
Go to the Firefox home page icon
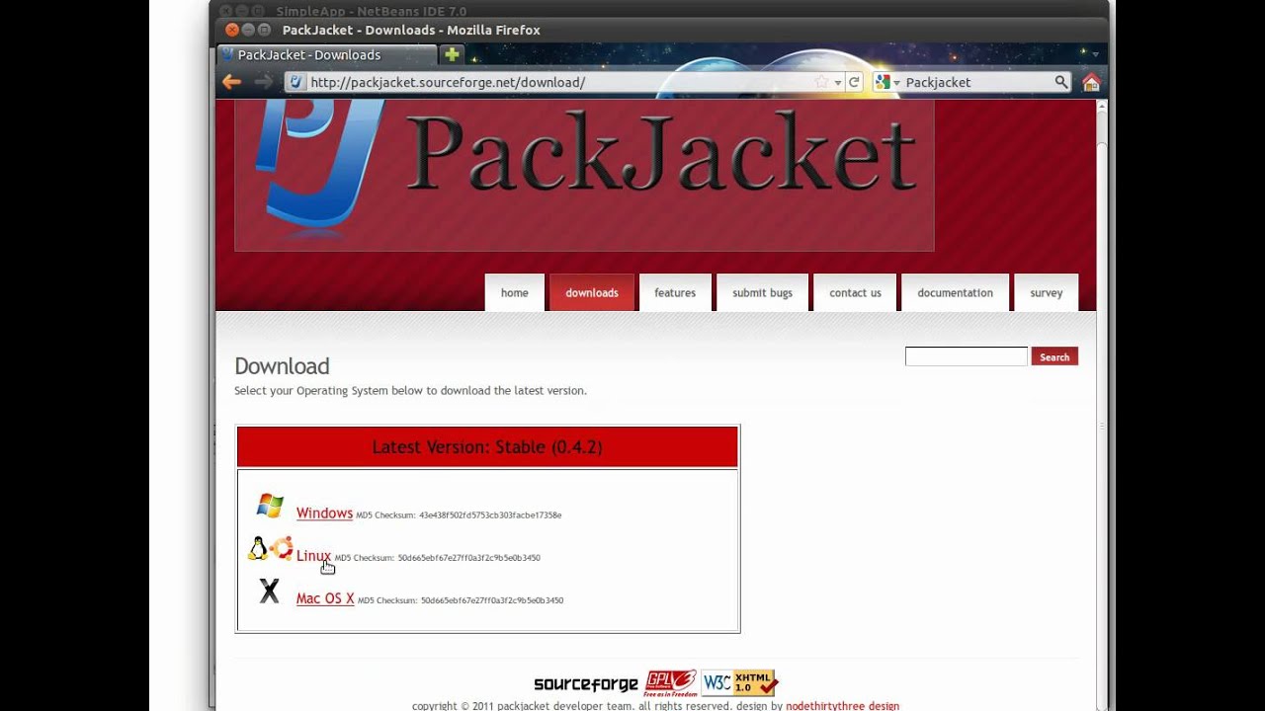click(x=1091, y=82)
